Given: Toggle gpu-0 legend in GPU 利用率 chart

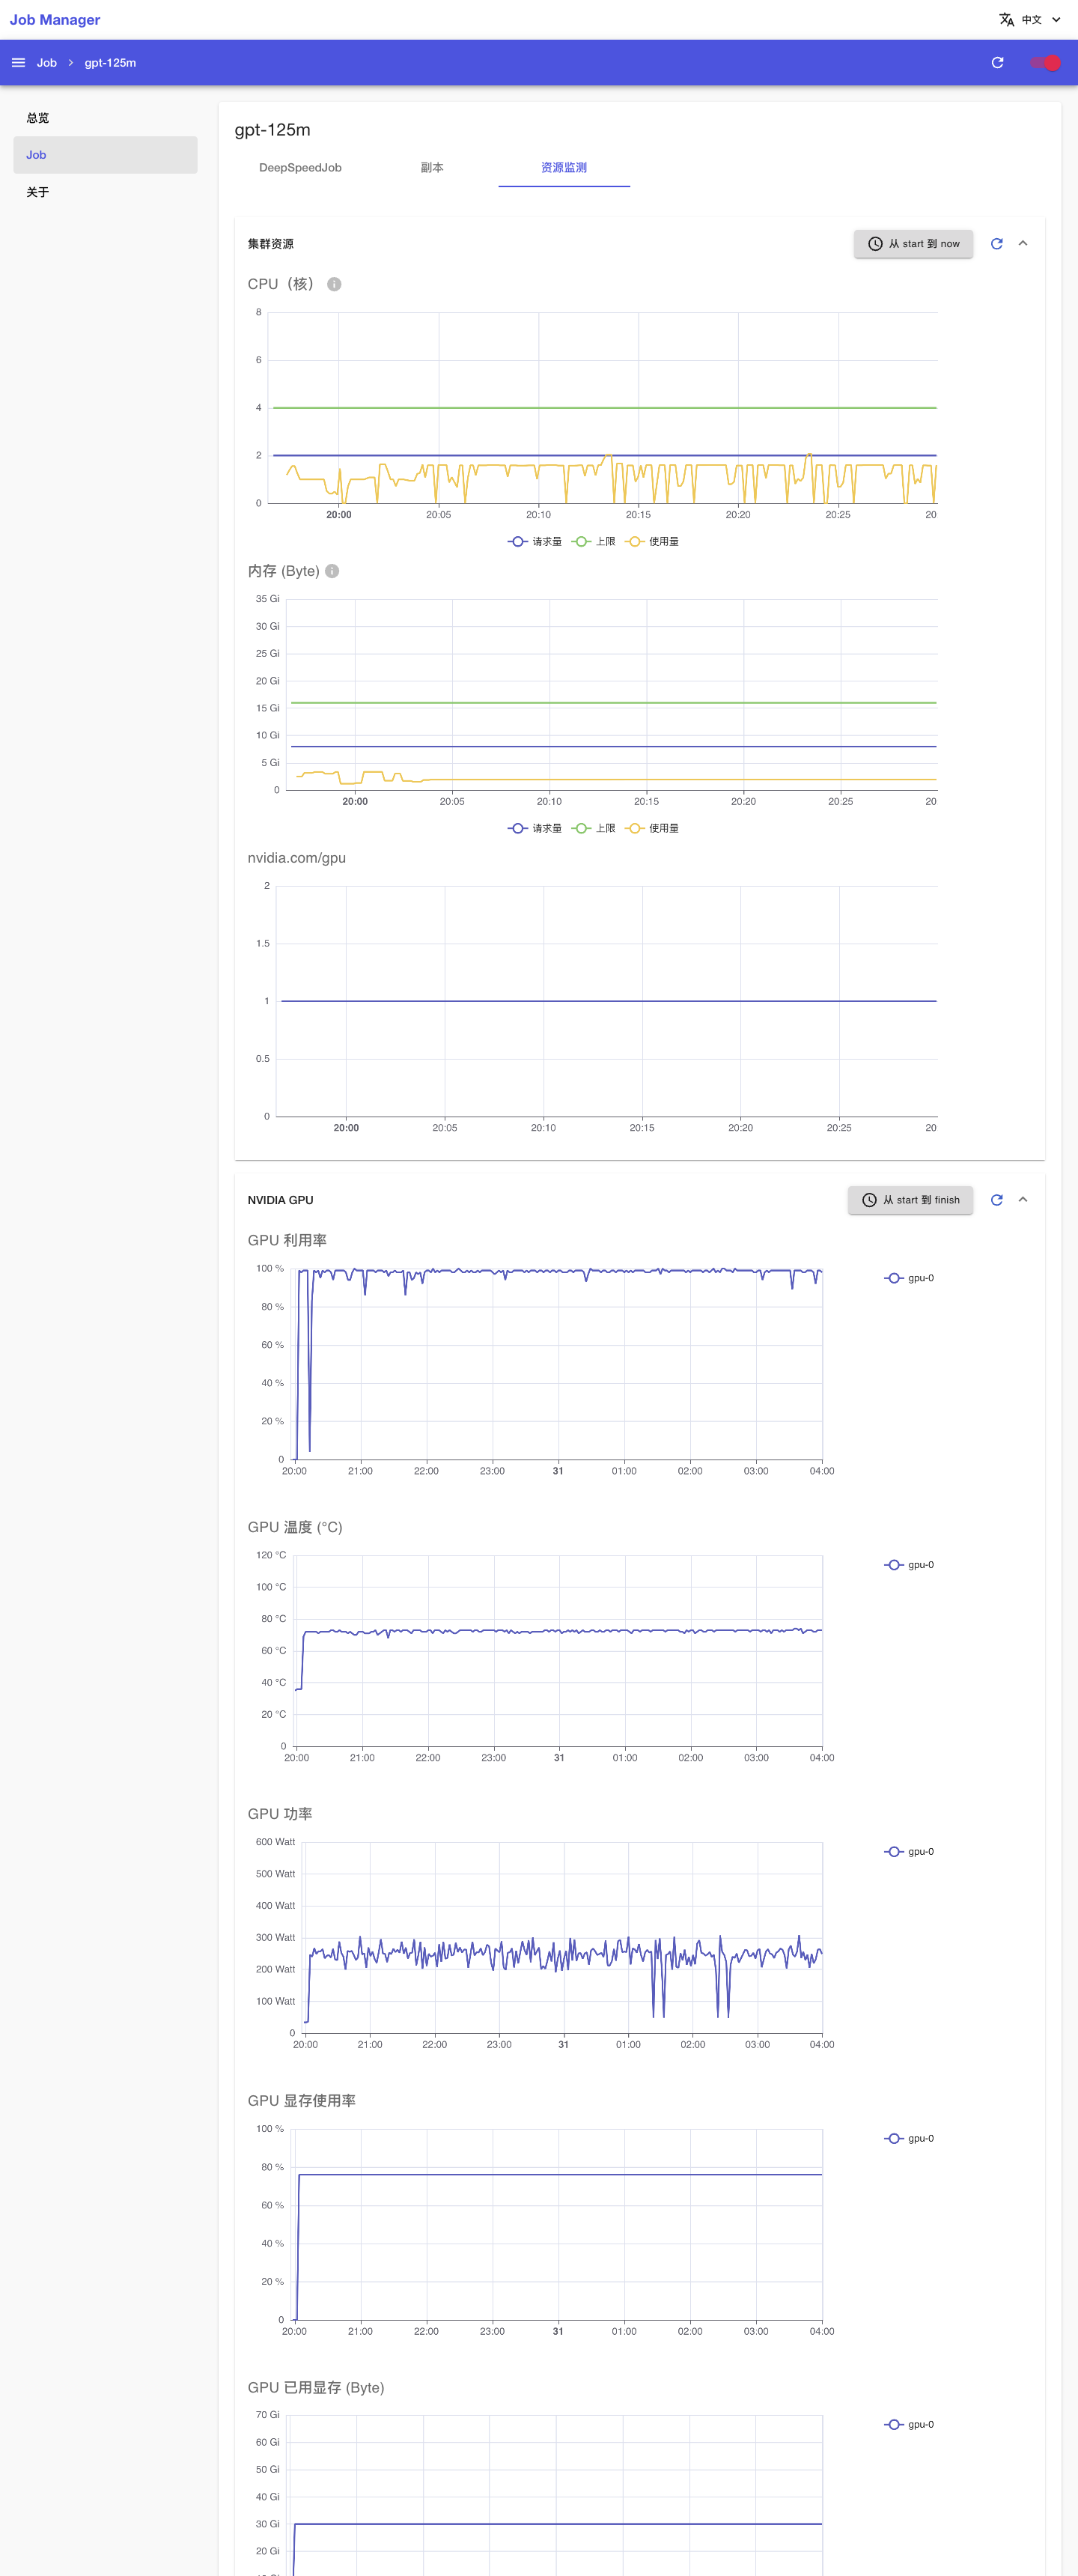Looking at the screenshot, I should pyautogui.click(x=909, y=1278).
